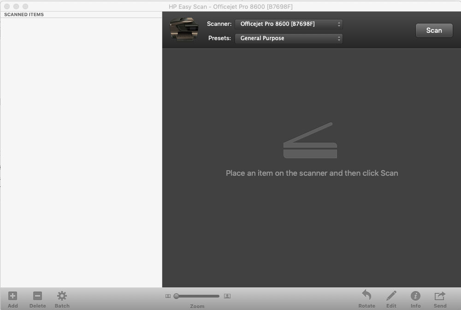Start scanning with the Scan button
The height and width of the screenshot is (310, 461).
[434, 30]
